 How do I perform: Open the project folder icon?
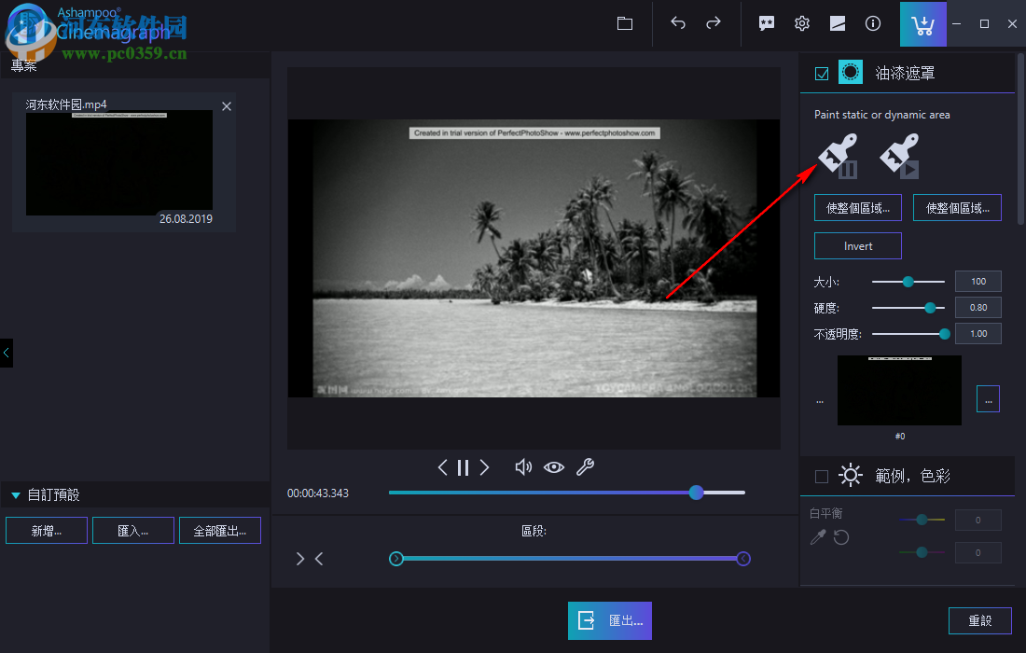click(x=625, y=24)
